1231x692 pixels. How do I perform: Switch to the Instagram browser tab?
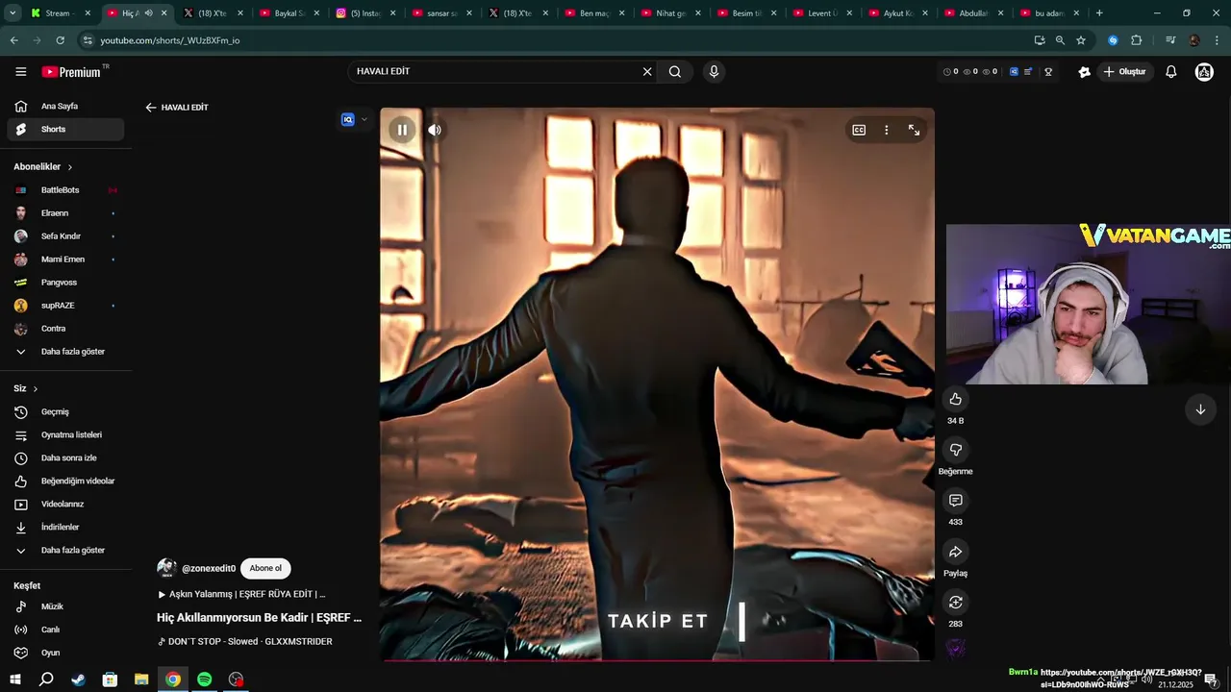click(x=365, y=13)
